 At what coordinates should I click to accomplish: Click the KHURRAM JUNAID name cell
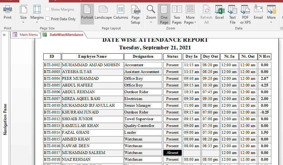(92, 112)
